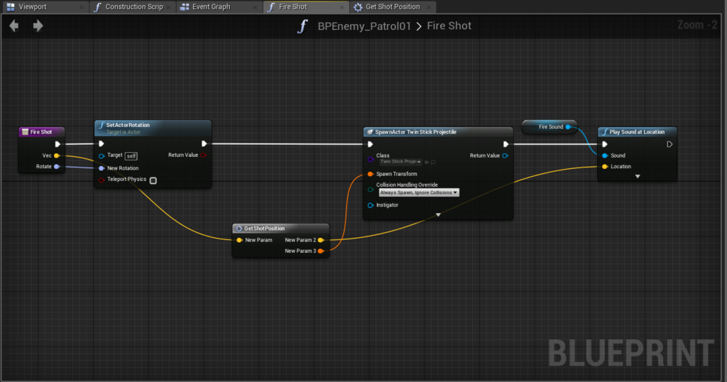This screenshot has height=382, width=727.
Task: Click Play Sound execution output pin
Action: [x=669, y=144]
